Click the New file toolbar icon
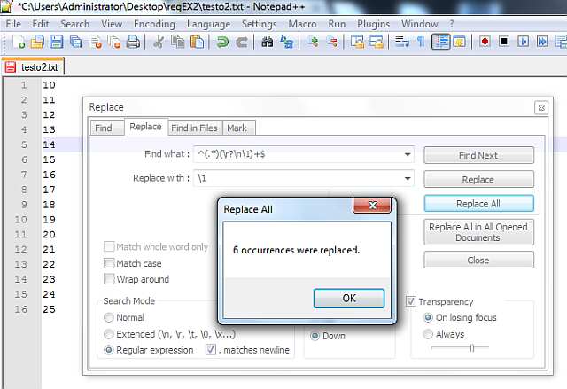The image size is (567, 389). coord(19,42)
